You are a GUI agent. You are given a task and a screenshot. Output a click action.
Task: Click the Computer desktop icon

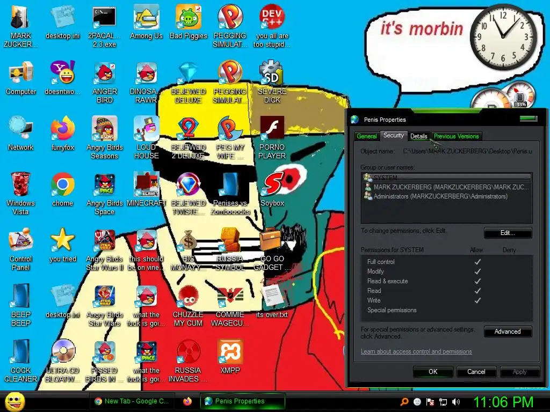click(21, 78)
